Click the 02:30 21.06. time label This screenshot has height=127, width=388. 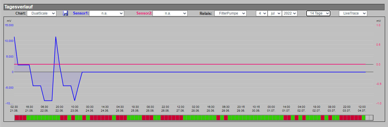pos(14,108)
